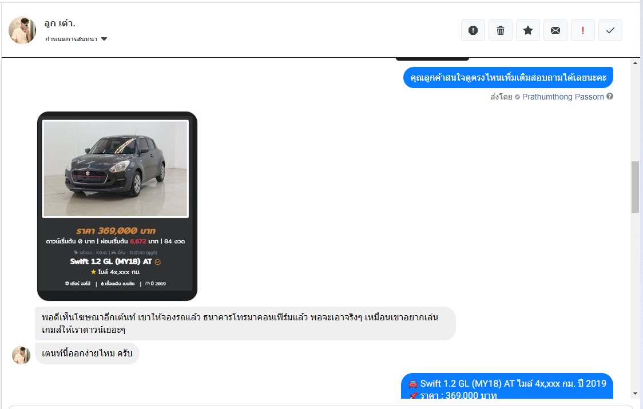Select blue message Swift 1.2 GL (MY18) AT
Image resolution: width=643 pixels, height=409 pixels.
pos(507,386)
